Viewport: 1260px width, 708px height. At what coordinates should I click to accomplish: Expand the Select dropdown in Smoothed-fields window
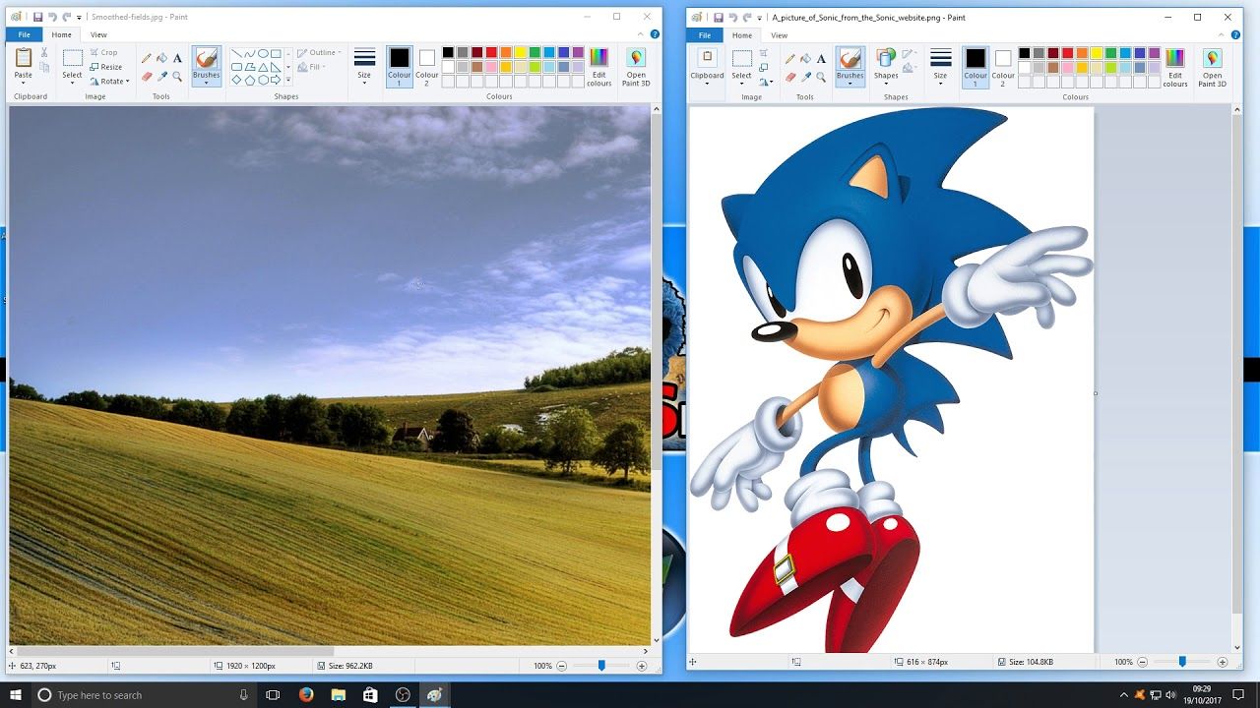72,78
